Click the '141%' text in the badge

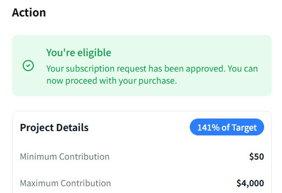click(209, 127)
